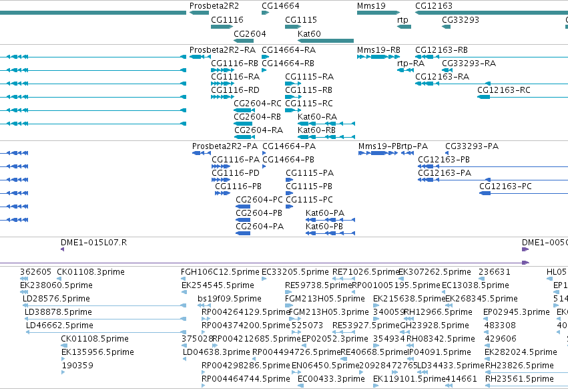Click EST EC33205.5prime
Viewport: 568px width, 389px height.
coord(295,272)
